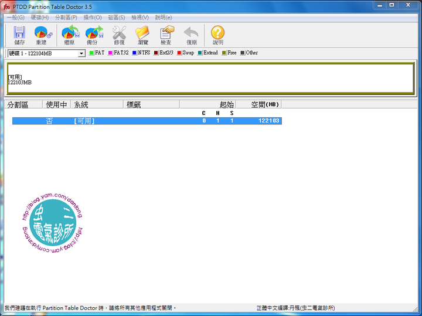
Task: Open the 磁區(S) menu
Action: [x=117, y=18]
